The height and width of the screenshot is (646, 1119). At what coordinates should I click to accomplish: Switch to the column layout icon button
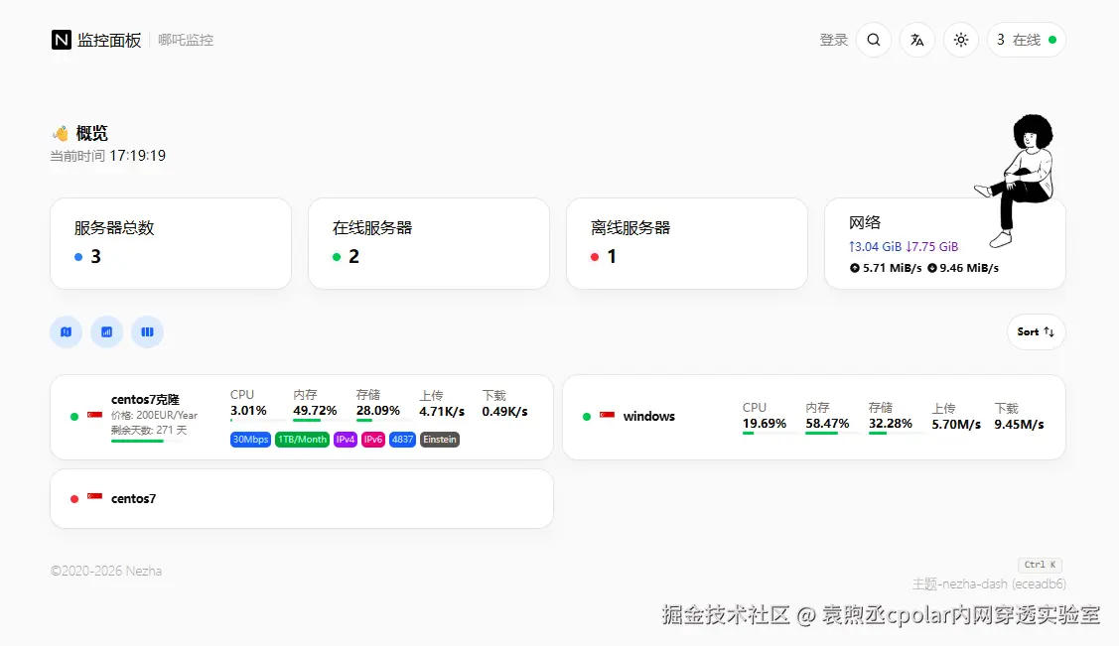[147, 332]
